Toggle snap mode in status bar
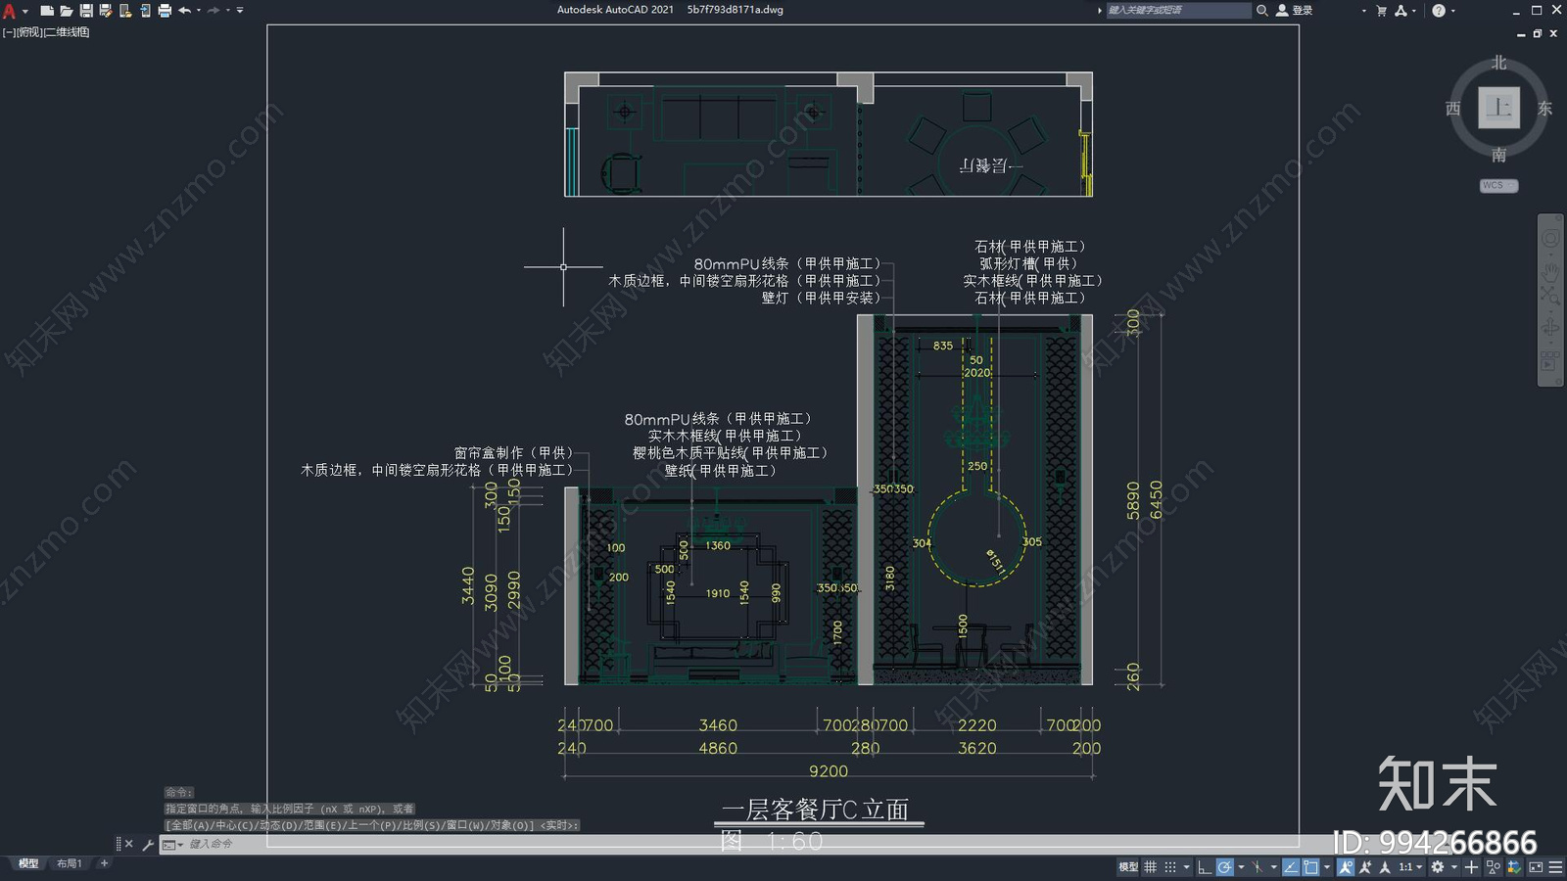Viewport: 1567px width, 881px height. click(x=1170, y=866)
